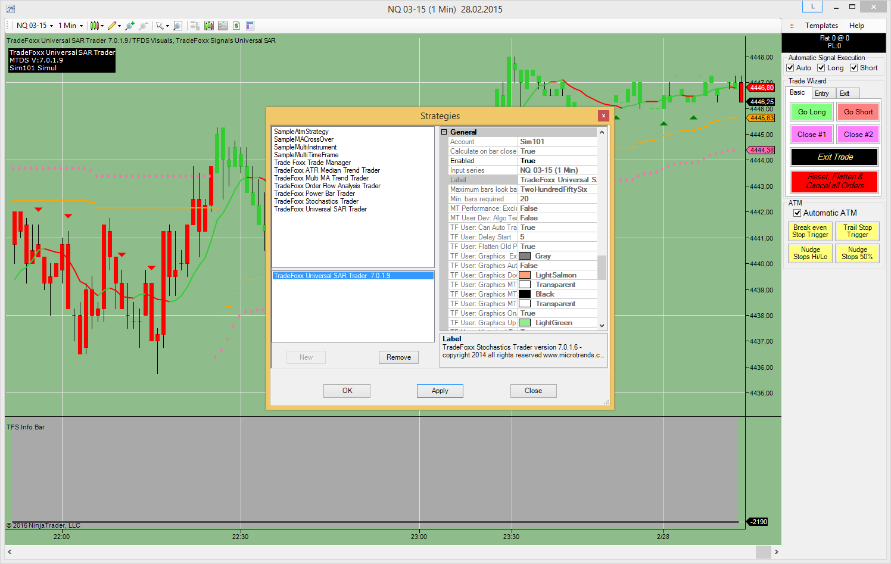
Task: Open the strategies dollar sign icon
Action: (236, 26)
